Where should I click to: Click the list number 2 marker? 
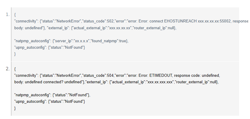(8, 69)
